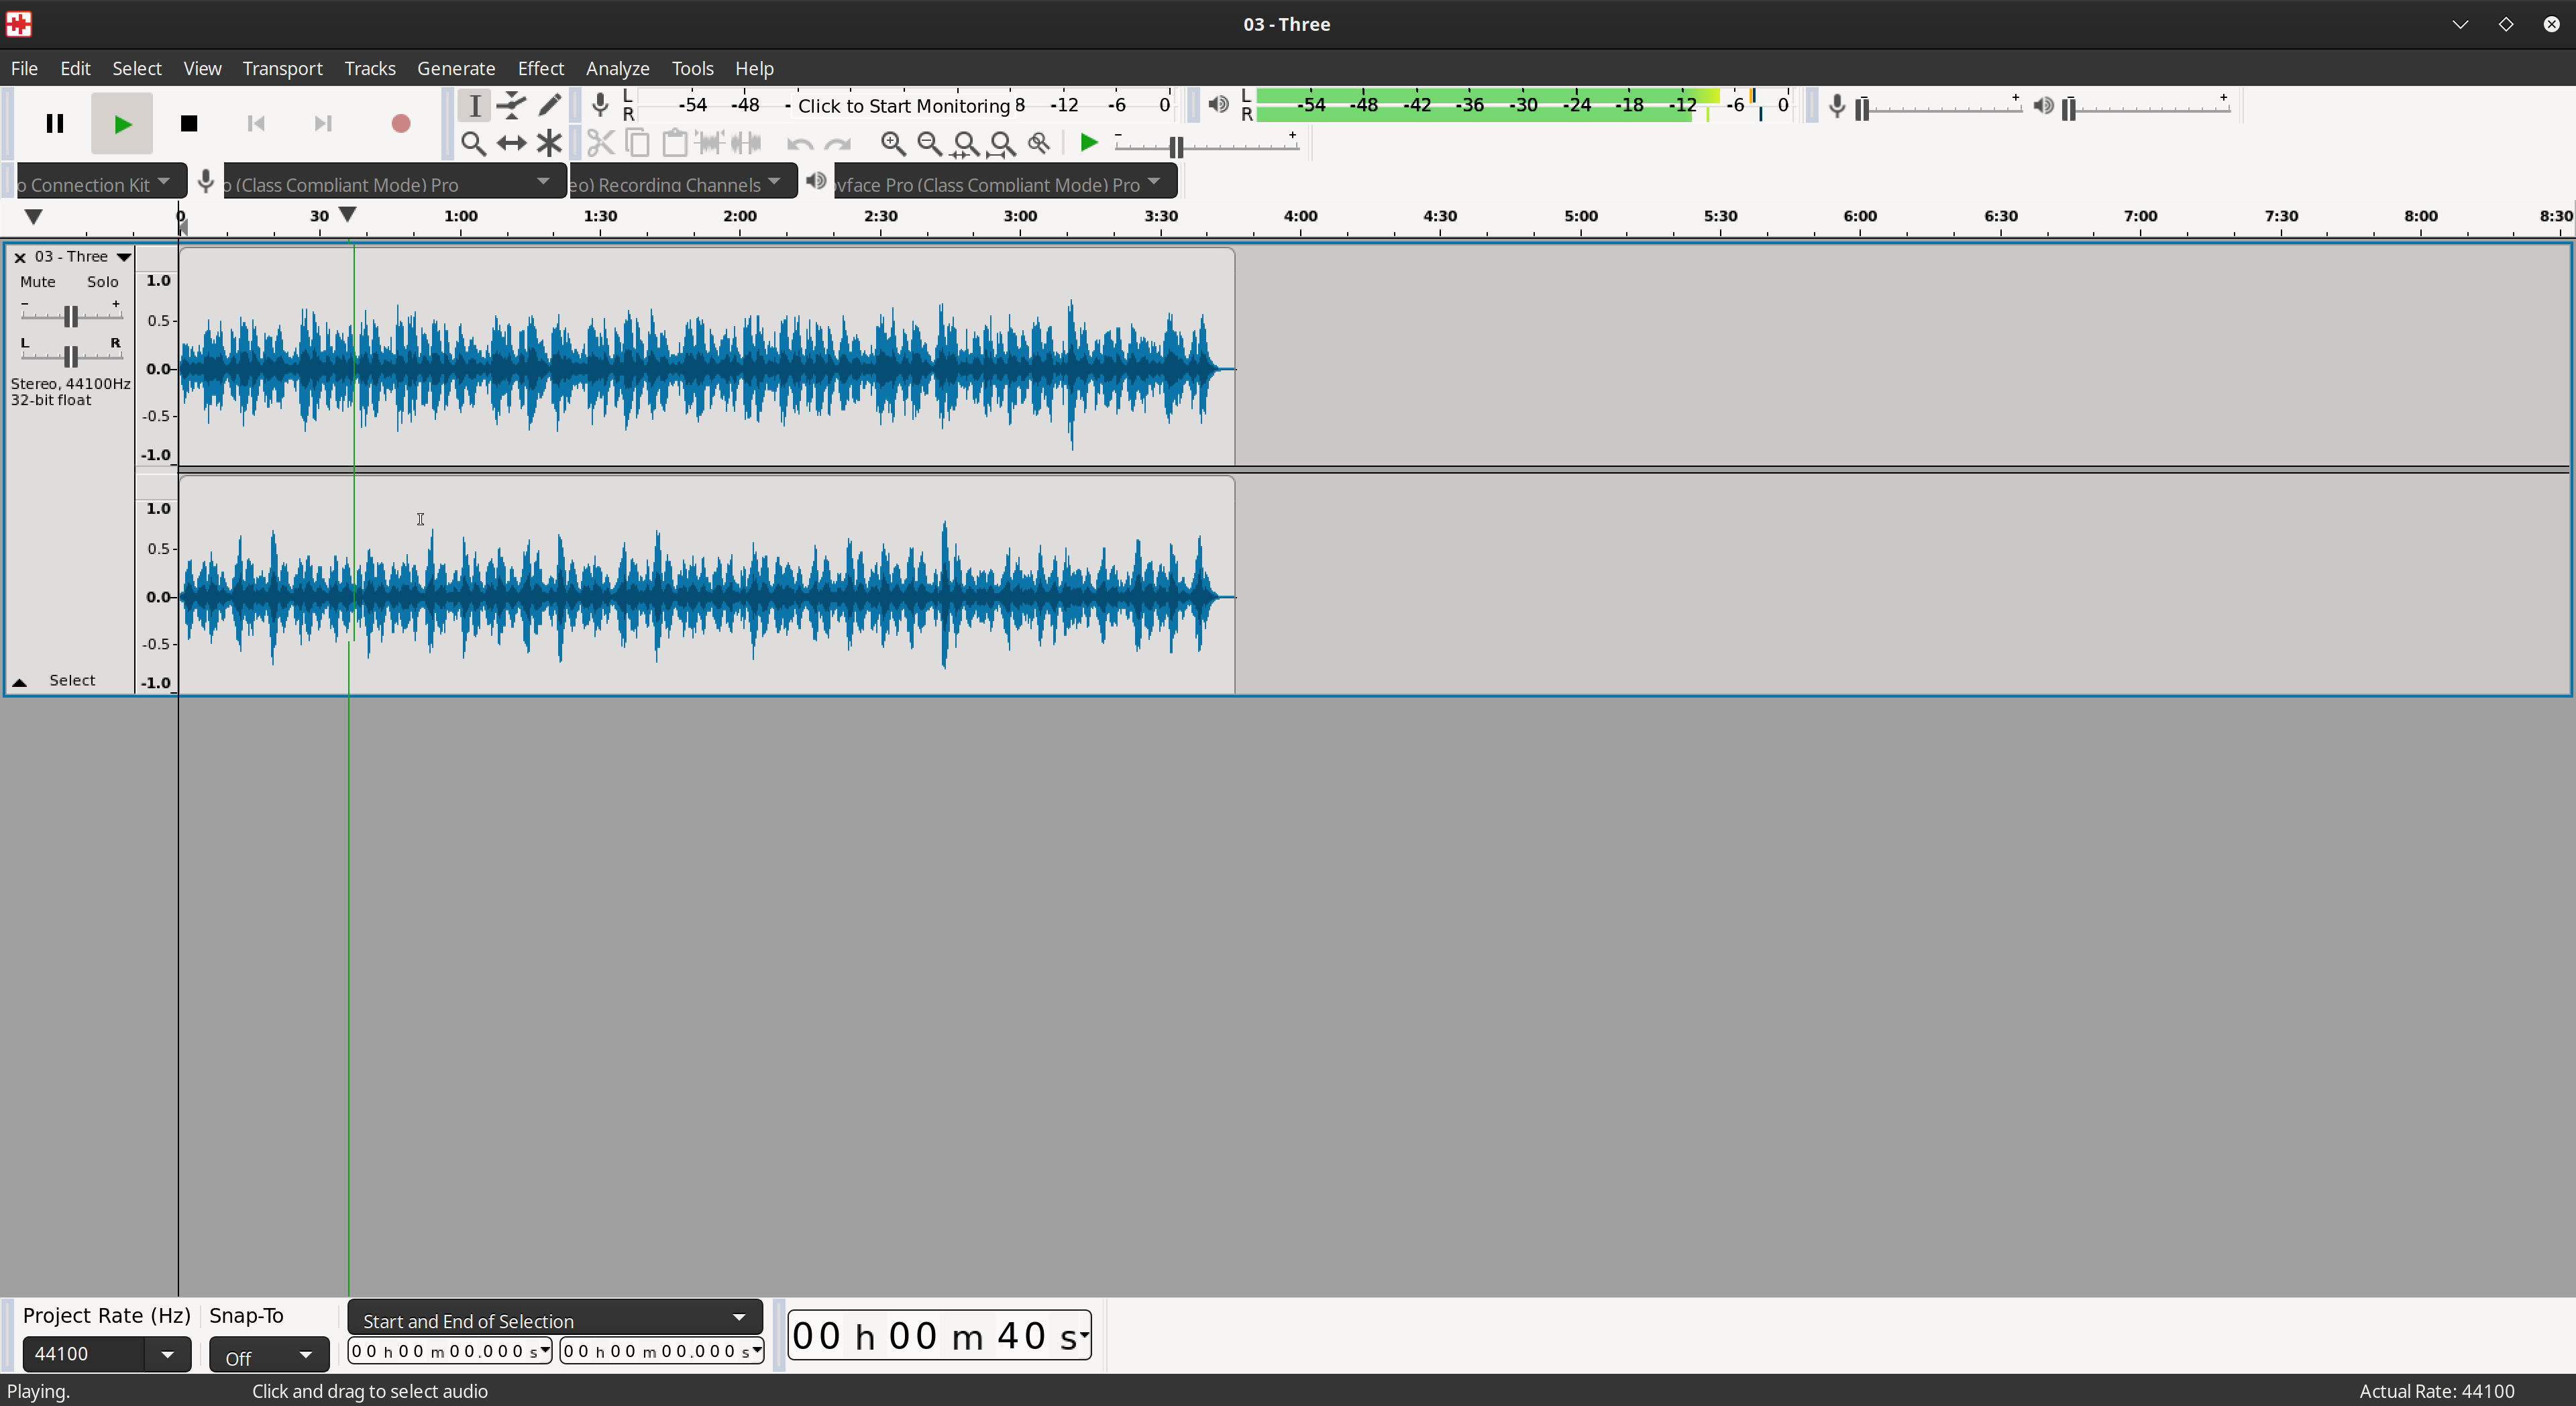Open the recording meter microphone menu
The image size is (2576, 1406).
[600, 105]
